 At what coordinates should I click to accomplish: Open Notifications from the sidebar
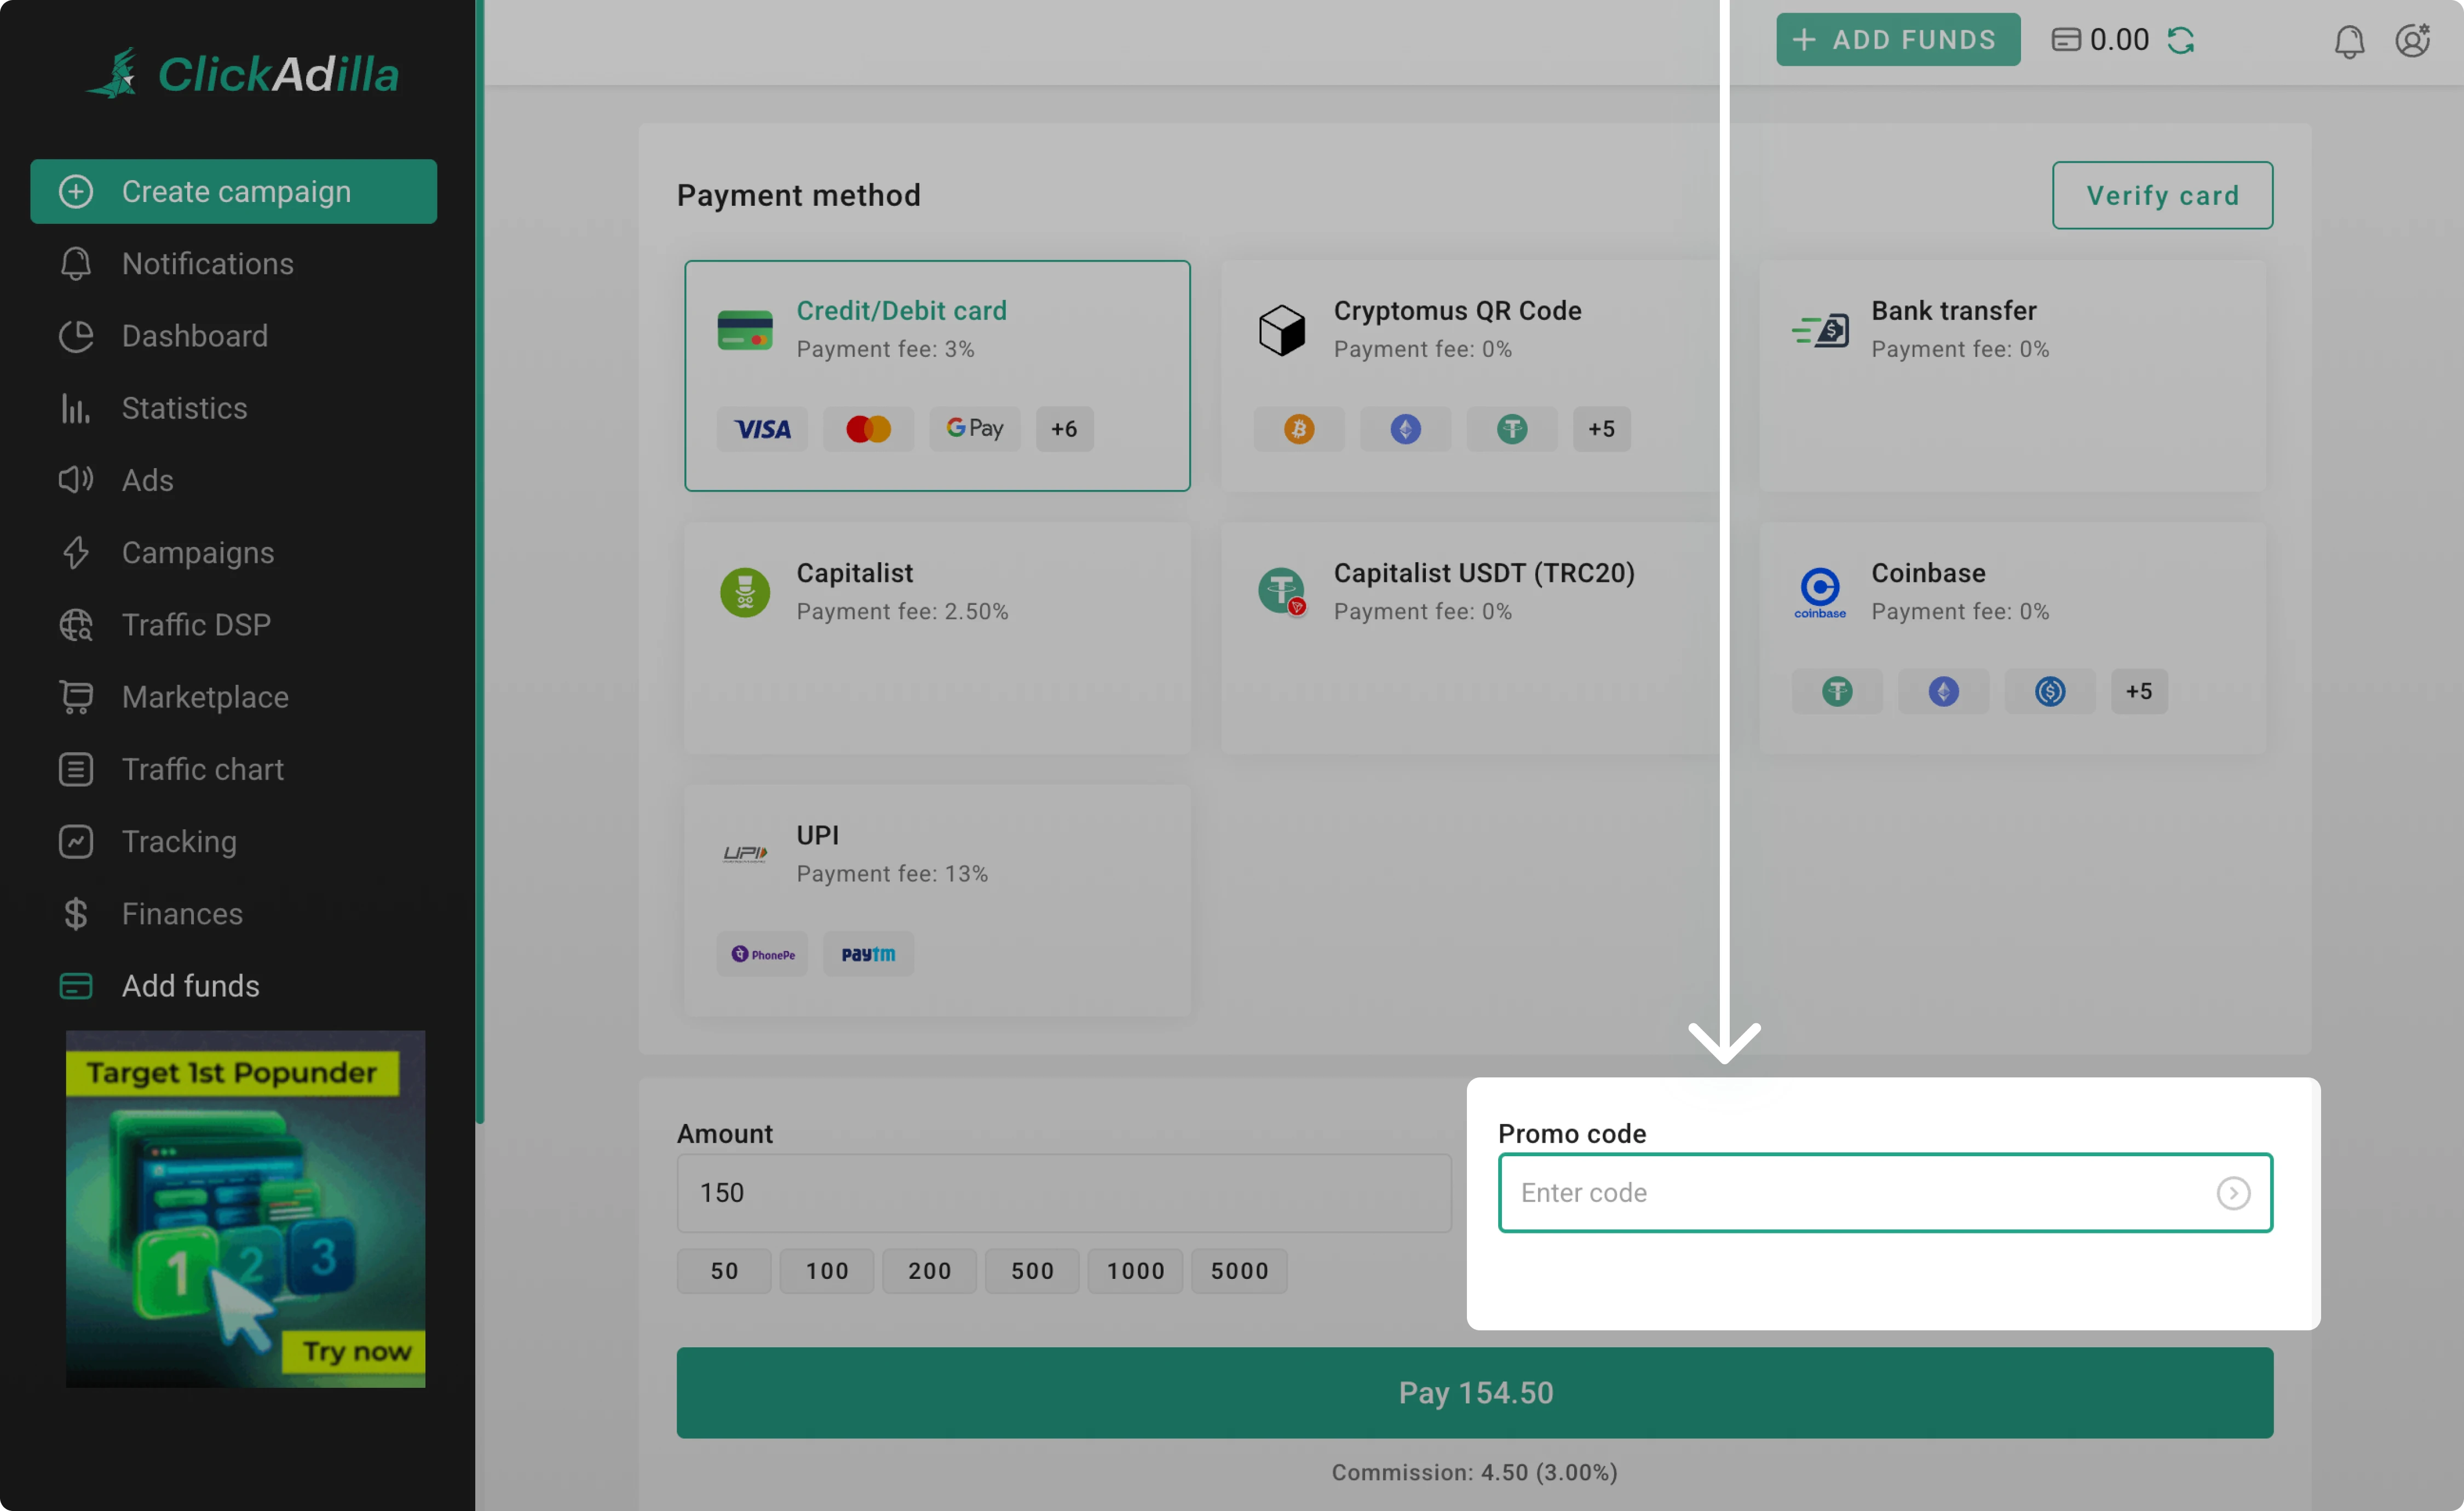[207, 263]
